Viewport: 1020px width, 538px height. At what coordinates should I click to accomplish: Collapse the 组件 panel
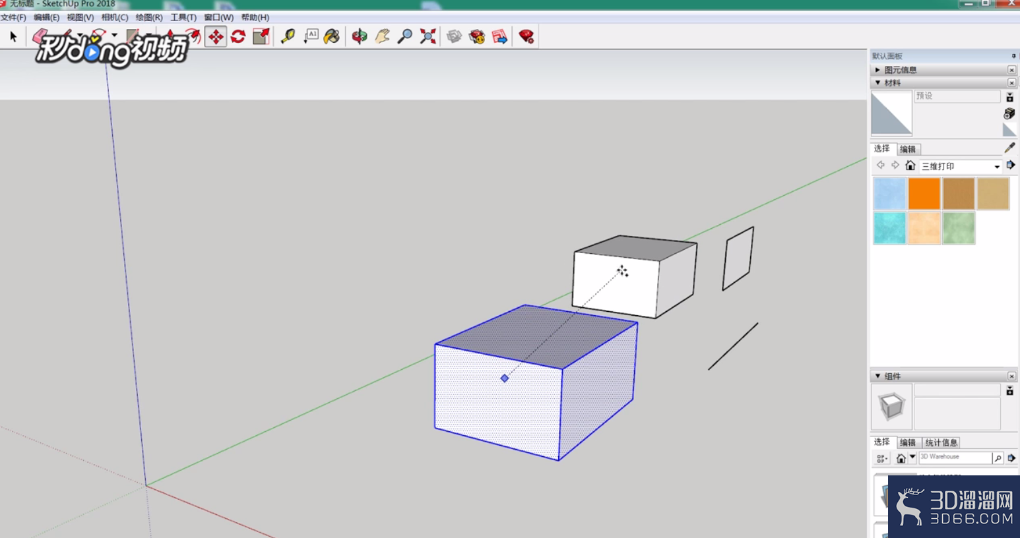point(877,376)
